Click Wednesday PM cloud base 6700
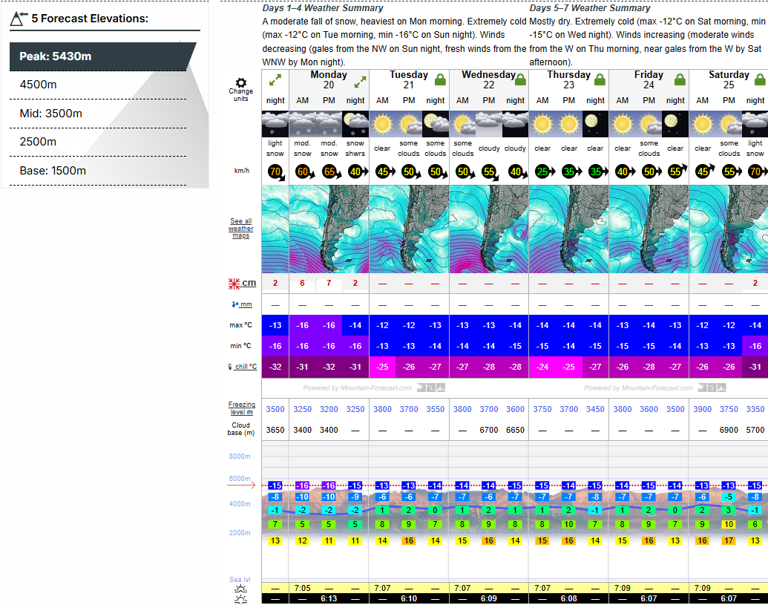Viewport: 768px width, 608px height. tap(489, 430)
